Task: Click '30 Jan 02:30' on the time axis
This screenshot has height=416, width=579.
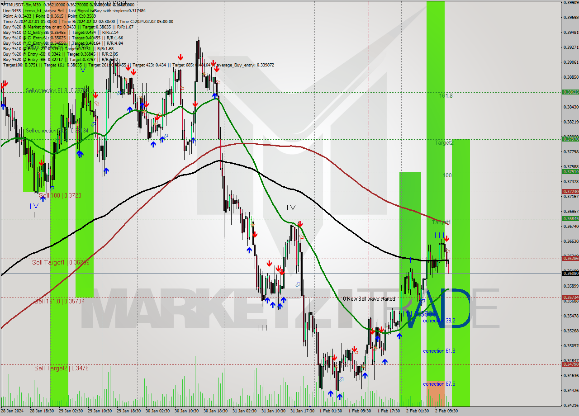Action: [x=157, y=411]
